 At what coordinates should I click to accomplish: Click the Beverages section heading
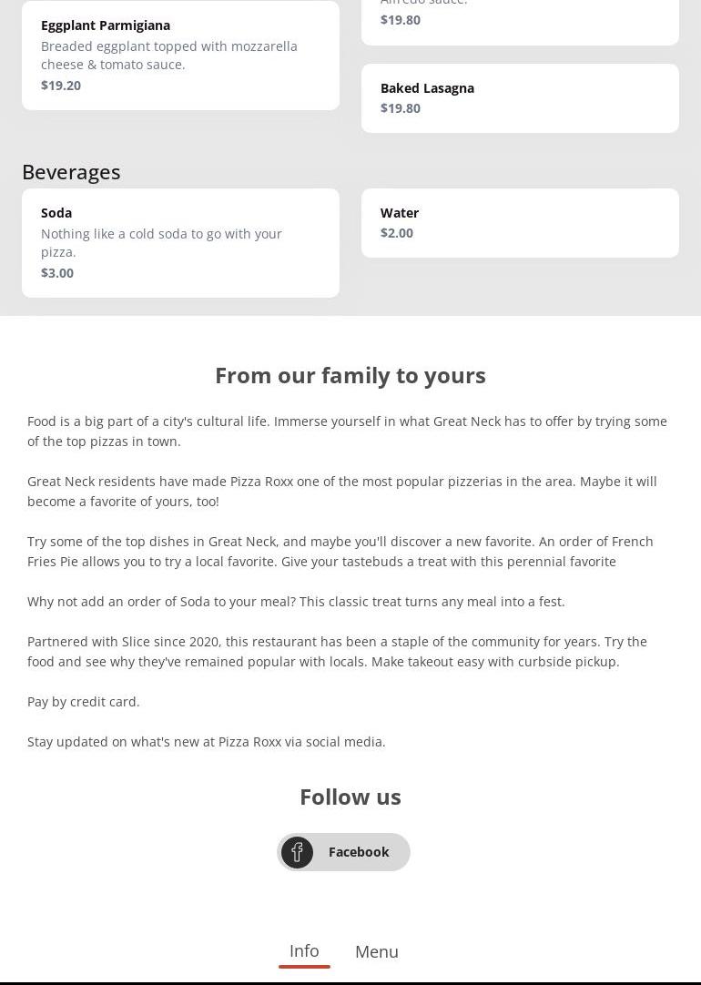point(71,172)
